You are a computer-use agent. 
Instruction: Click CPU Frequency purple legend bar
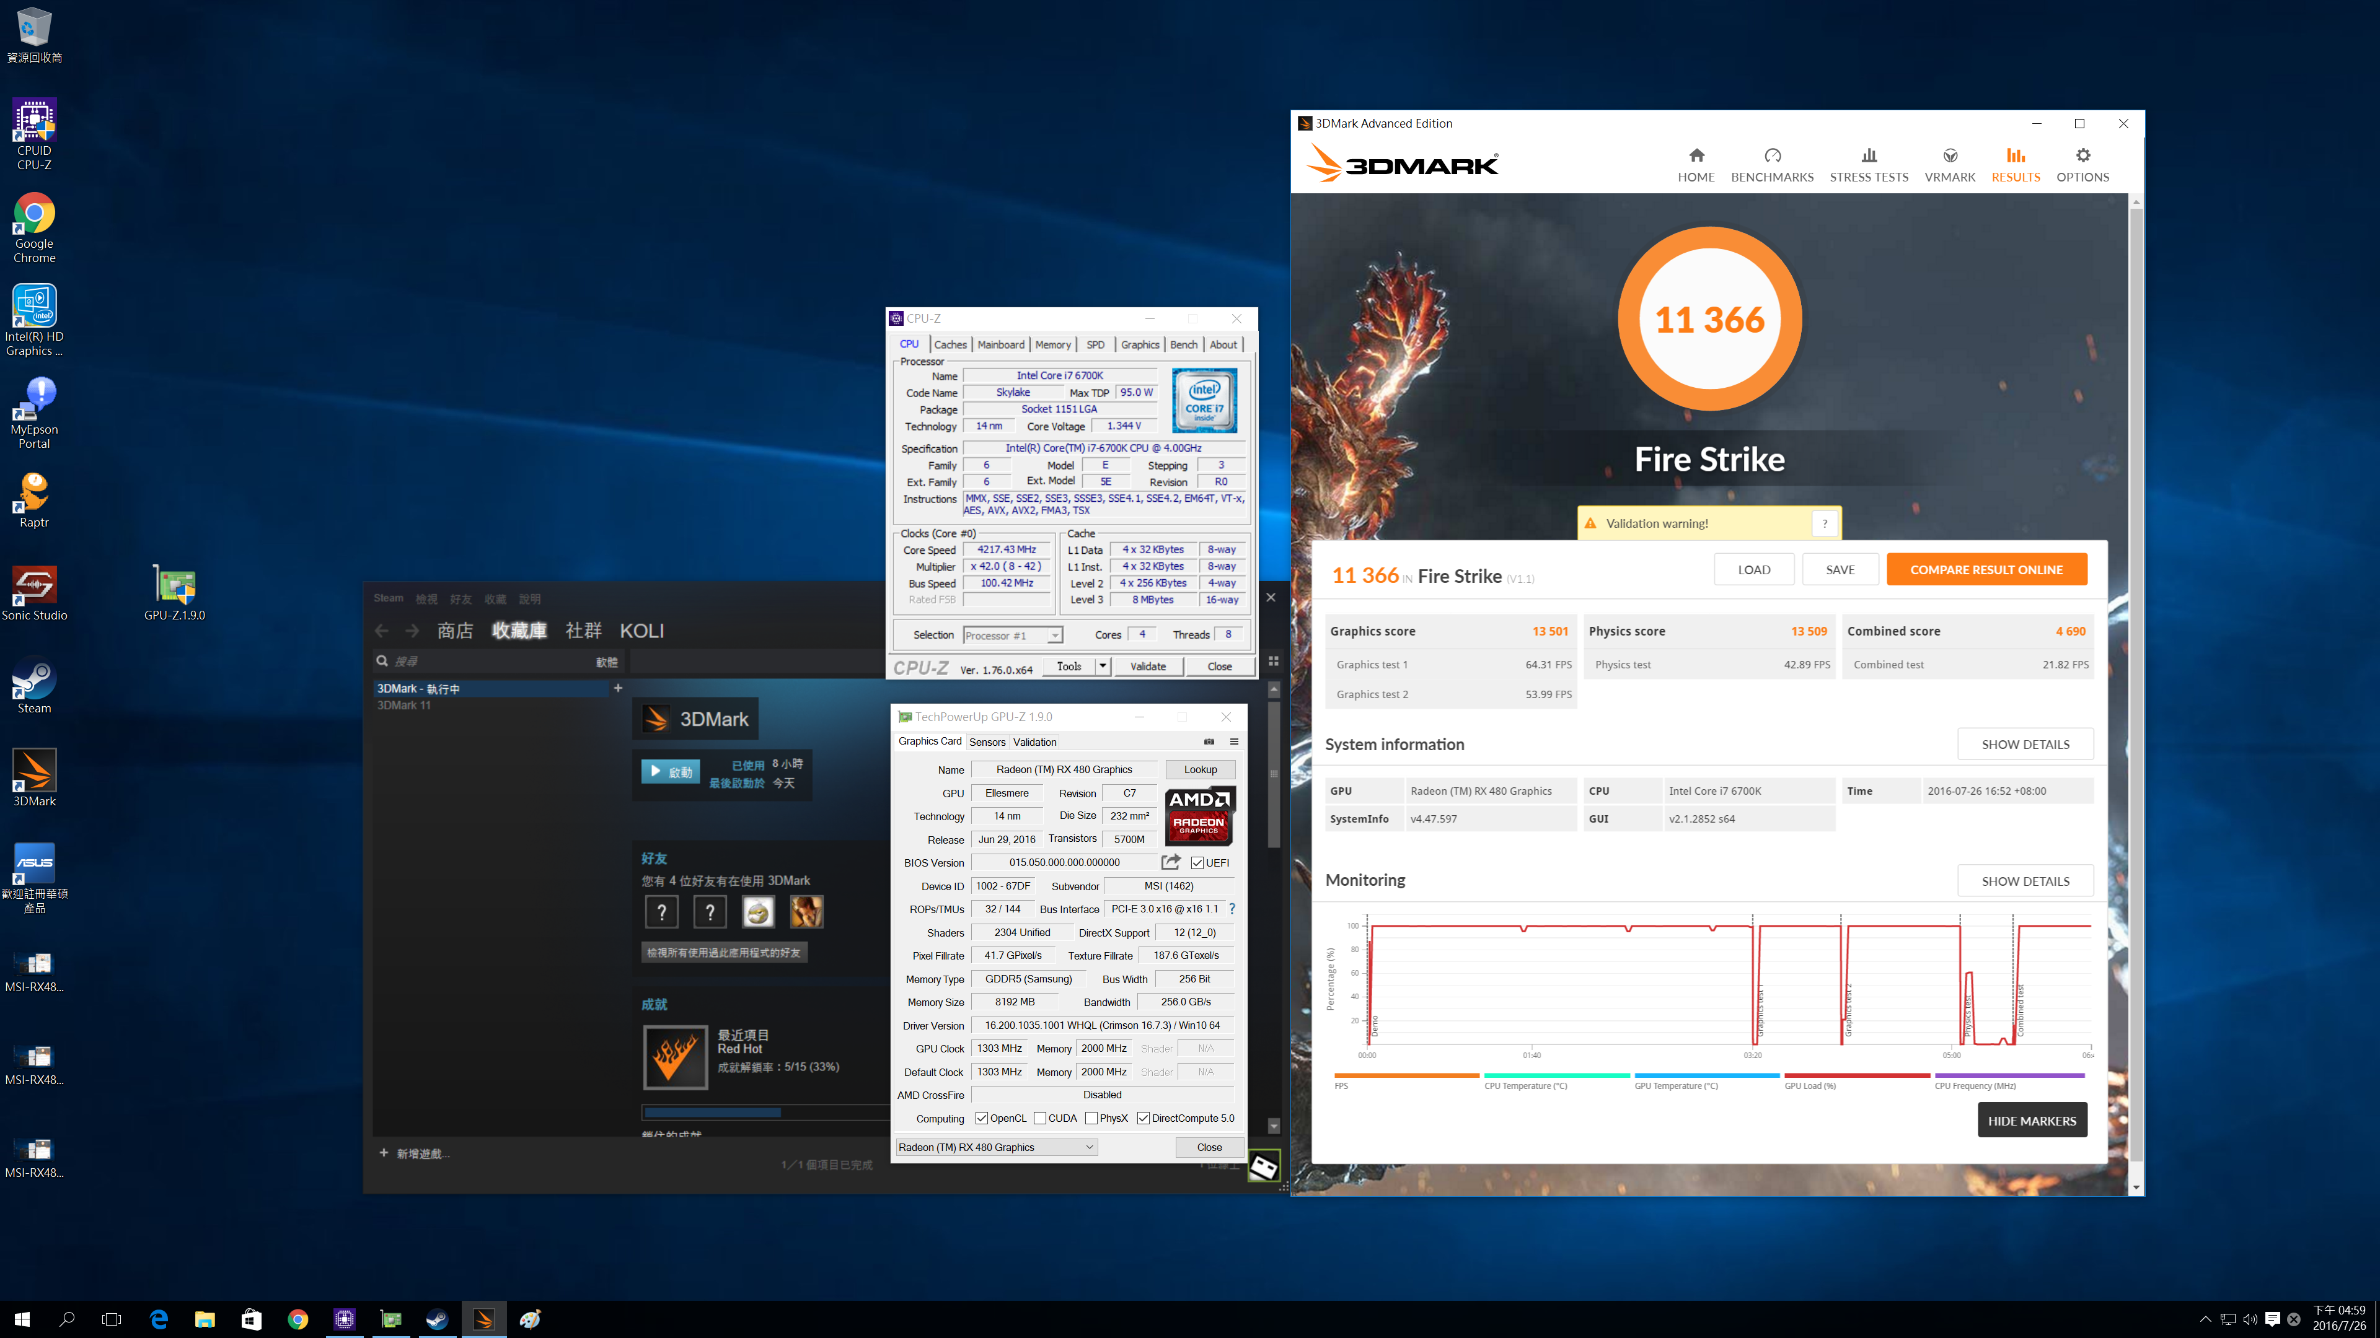coord(2009,1075)
